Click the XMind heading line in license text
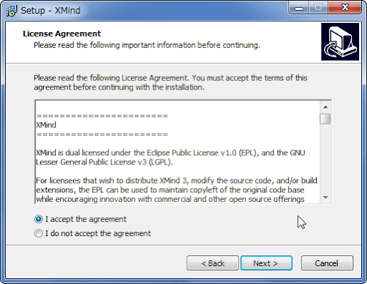 pyautogui.click(x=46, y=125)
